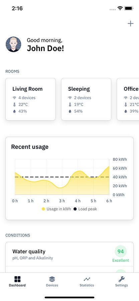This screenshot has width=139, height=301.
Task: Open the Sleeping room card
Action: tap(86, 99)
